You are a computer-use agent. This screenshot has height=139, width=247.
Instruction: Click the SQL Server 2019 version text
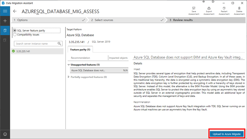click(x=101, y=42)
